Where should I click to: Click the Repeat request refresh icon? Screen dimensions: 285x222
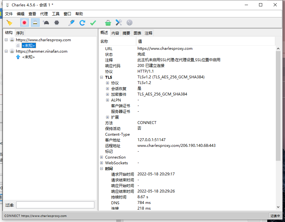pyautogui.click(x=82, y=23)
